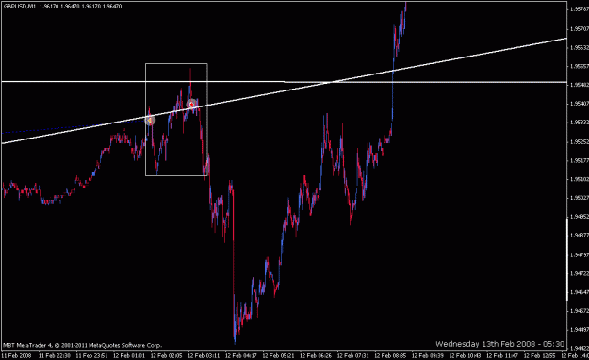Viewport: 589px width, 360px height.
Task: Click the '12 Feb 12:55' time axis label
Action: [x=539, y=355]
